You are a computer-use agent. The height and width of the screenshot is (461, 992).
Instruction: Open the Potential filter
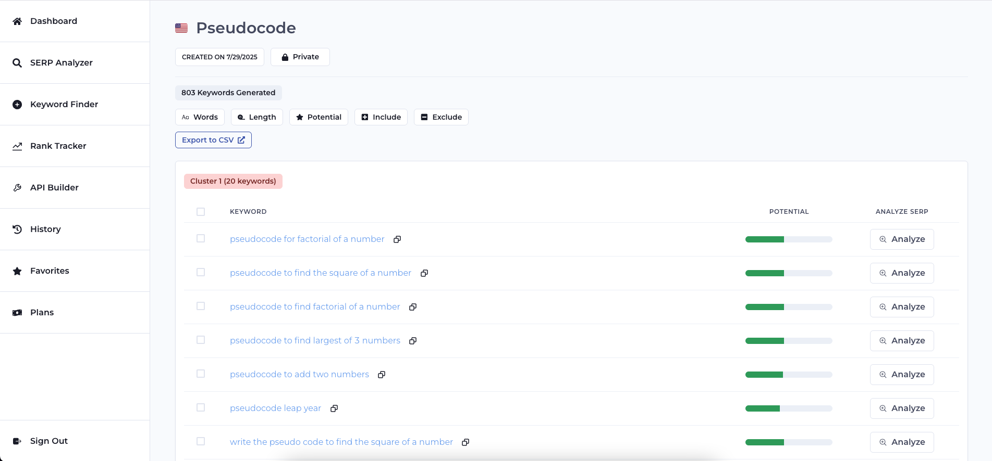pyautogui.click(x=319, y=117)
